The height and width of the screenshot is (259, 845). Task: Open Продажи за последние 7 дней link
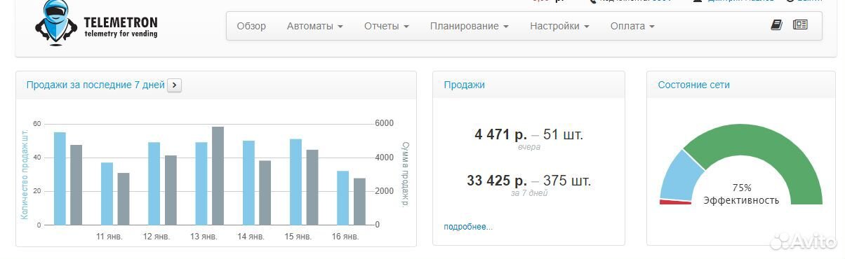[95, 85]
